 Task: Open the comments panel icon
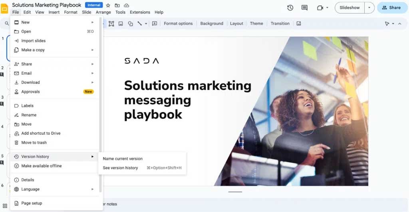[x=304, y=8]
